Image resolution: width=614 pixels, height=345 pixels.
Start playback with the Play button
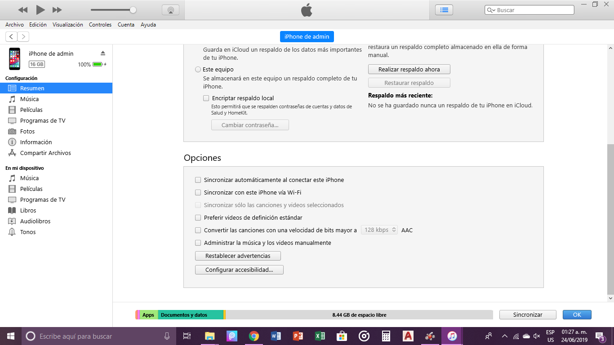point(40,10)
